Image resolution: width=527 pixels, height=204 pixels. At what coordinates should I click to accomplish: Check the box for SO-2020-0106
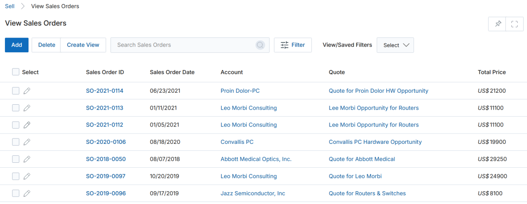pos(16,142)
